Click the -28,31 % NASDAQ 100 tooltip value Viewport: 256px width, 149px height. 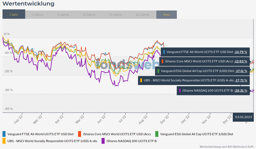click(241, 91)
